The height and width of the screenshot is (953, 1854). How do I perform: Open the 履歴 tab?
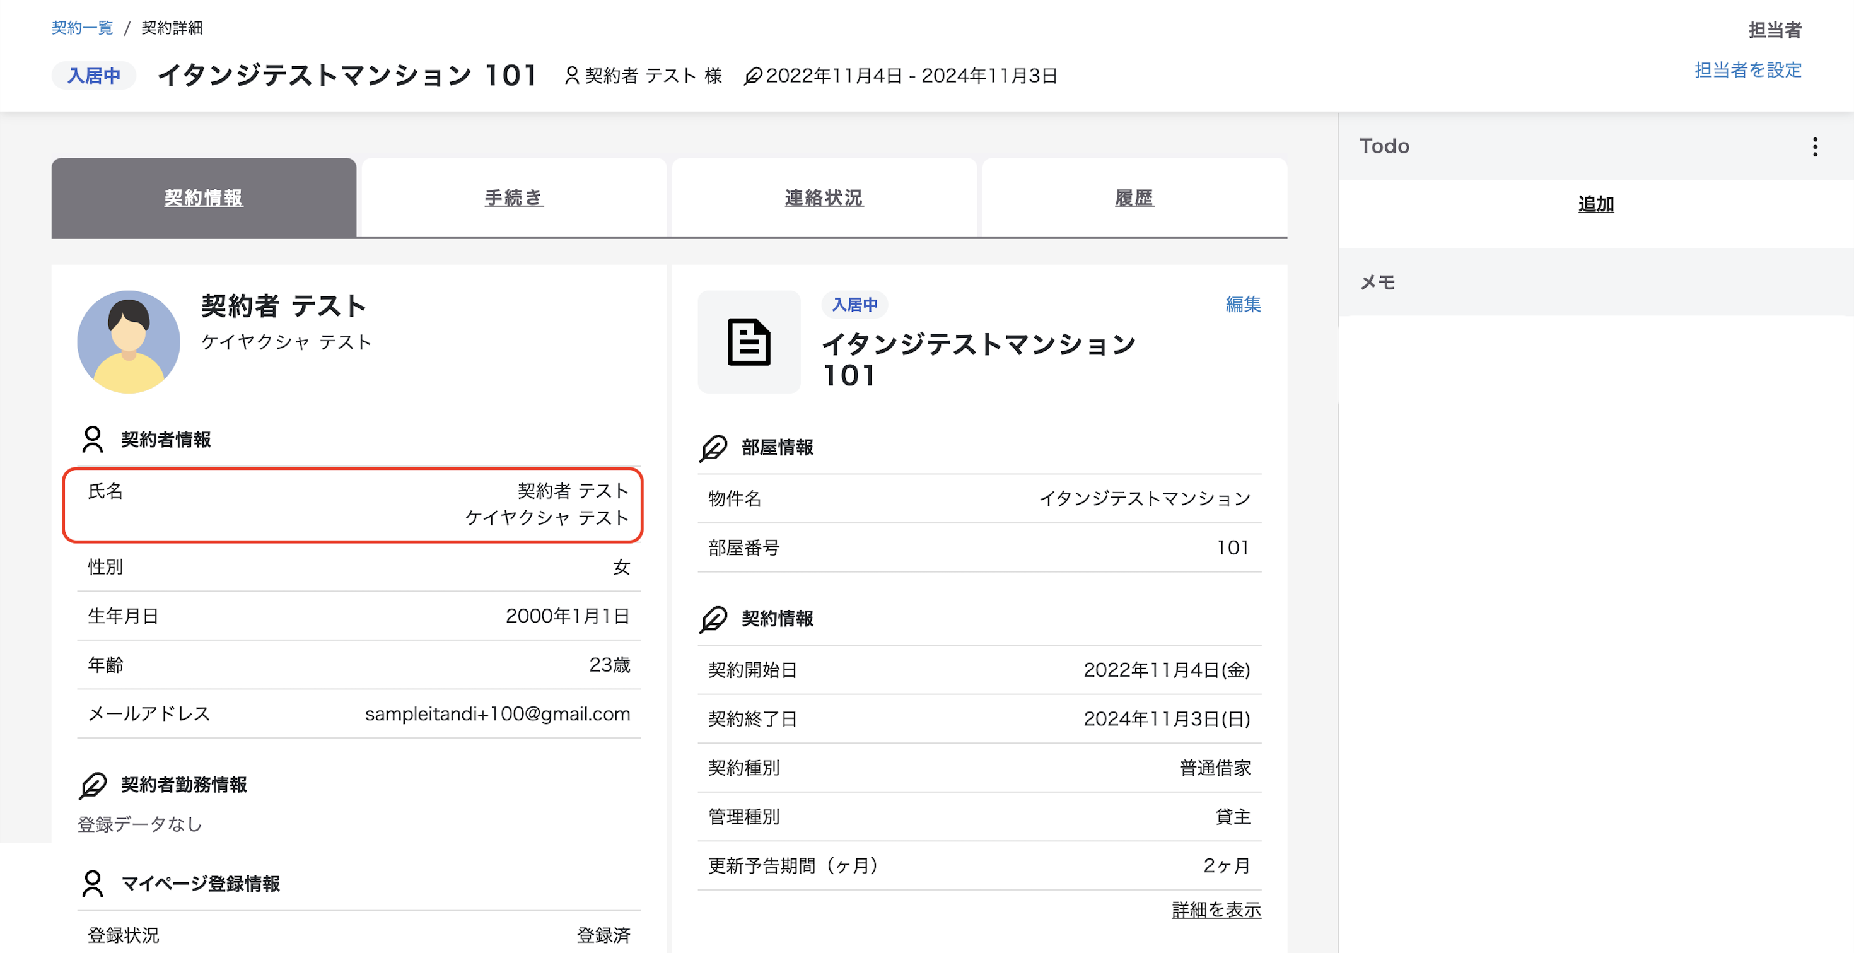click(x=1134, y=198)
